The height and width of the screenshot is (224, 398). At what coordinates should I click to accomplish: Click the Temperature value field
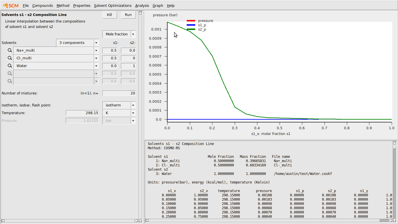click(x=82, y=113)
